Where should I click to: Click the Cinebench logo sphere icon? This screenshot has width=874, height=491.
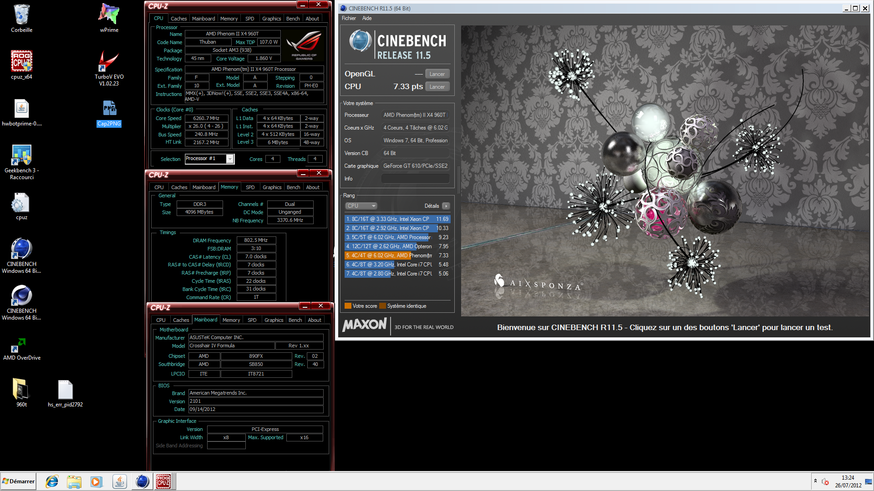[x=361, y=41]
